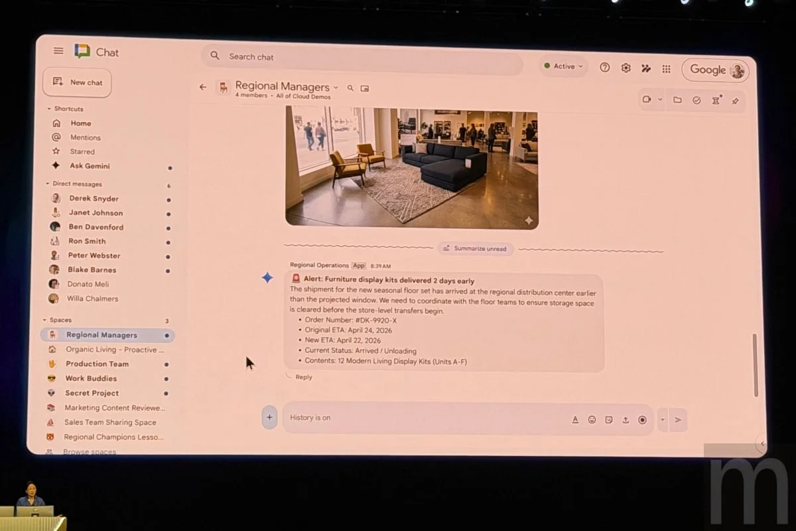Open text formatting options in composer
The height and width of the screenshot is (531, 796).
pyautogui.click(x=575, y=419)
